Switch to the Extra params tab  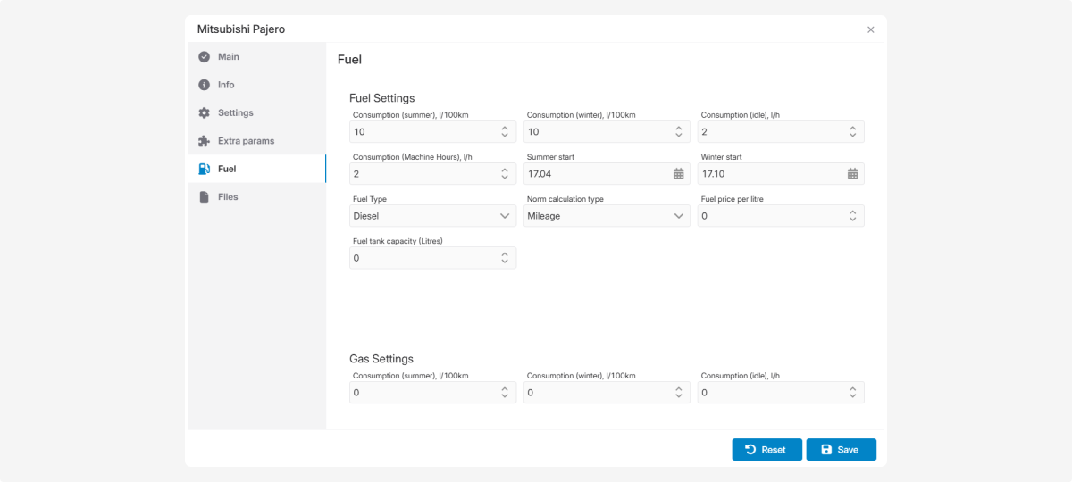point(246,141)
